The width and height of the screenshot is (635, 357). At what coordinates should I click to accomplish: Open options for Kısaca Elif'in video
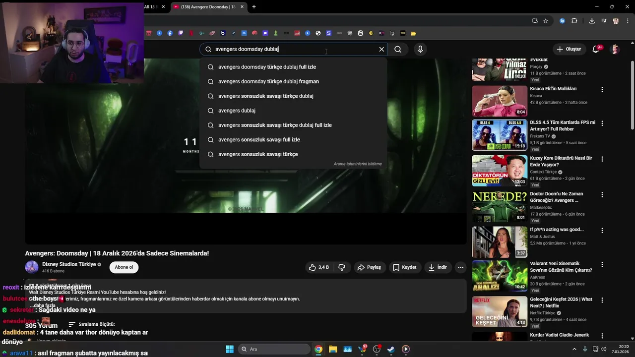[x=602, y=90]
